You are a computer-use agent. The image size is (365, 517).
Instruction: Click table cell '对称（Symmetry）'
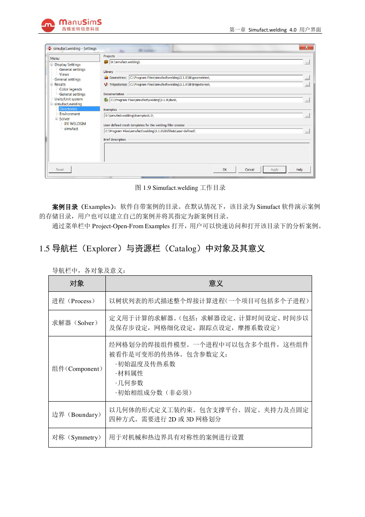77,437
